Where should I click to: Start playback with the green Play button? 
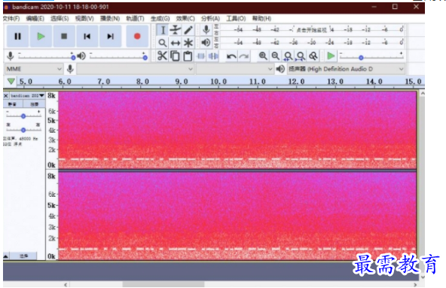(x=41, y=36)
